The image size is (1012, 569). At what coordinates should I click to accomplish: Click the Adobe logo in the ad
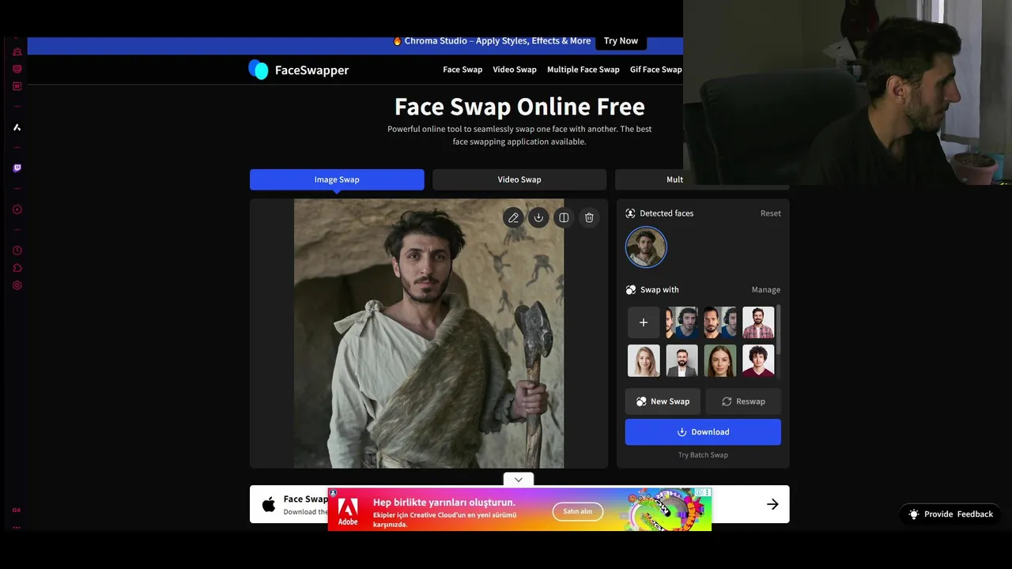tap(348, 510)
